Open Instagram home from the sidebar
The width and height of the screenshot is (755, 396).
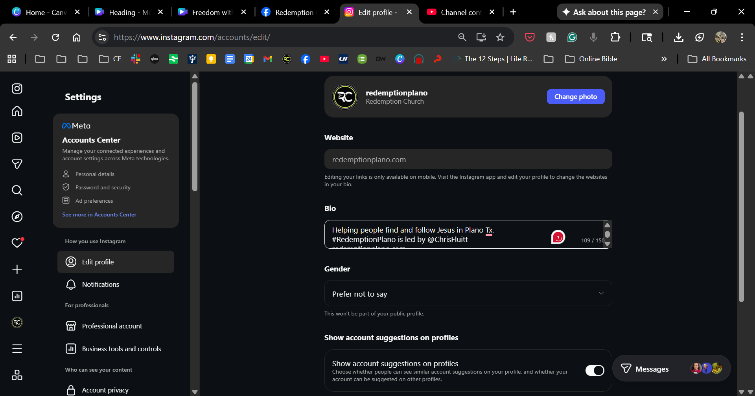(17, 111)
